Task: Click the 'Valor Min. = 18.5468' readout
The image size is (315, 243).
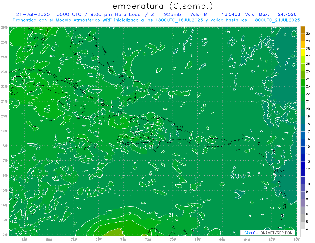Action: pyautogui.click(x=215, y=14)
